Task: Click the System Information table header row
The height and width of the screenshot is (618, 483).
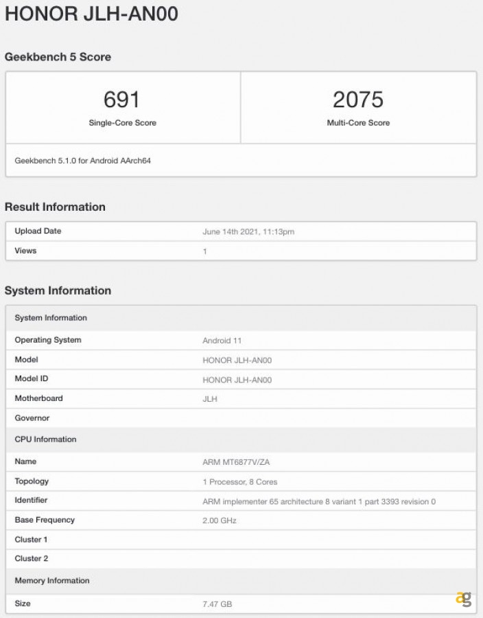Action: [241, 318]
